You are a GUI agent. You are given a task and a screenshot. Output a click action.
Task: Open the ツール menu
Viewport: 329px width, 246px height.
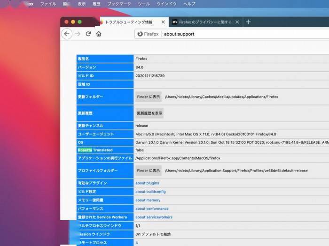[x=144, y=4]
